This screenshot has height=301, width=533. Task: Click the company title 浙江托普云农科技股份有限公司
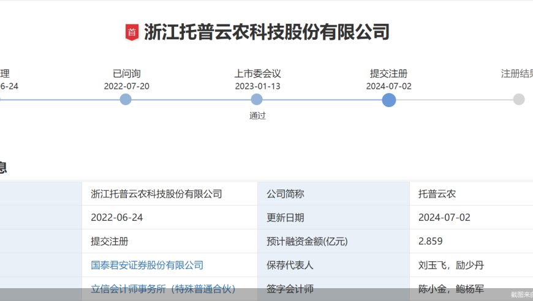[x=266, y=32]
